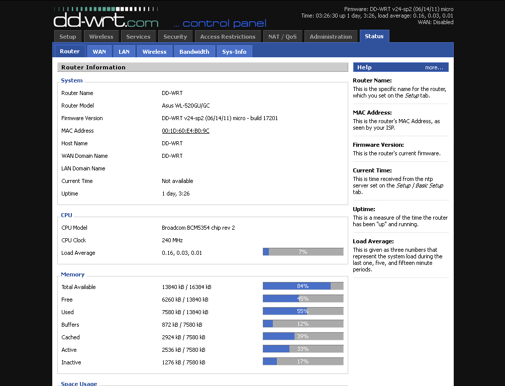
Task: Click the 'WAN: Disabled' header status
Action: point(436,22)
